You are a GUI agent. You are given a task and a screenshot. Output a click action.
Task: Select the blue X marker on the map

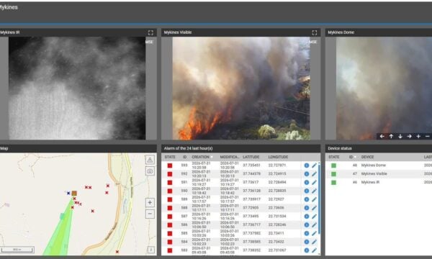[68, 194]
